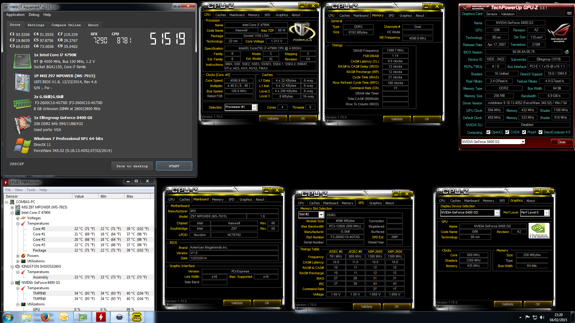
Task: Click OK in the CPU-Z SPD window
Action: [397, 307]
